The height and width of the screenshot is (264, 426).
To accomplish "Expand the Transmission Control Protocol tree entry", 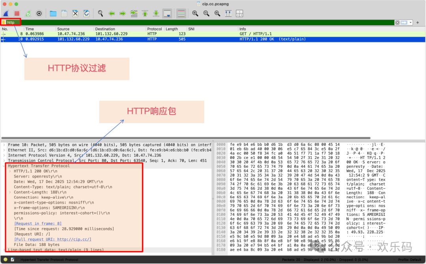I will click(x=3, y=160).
